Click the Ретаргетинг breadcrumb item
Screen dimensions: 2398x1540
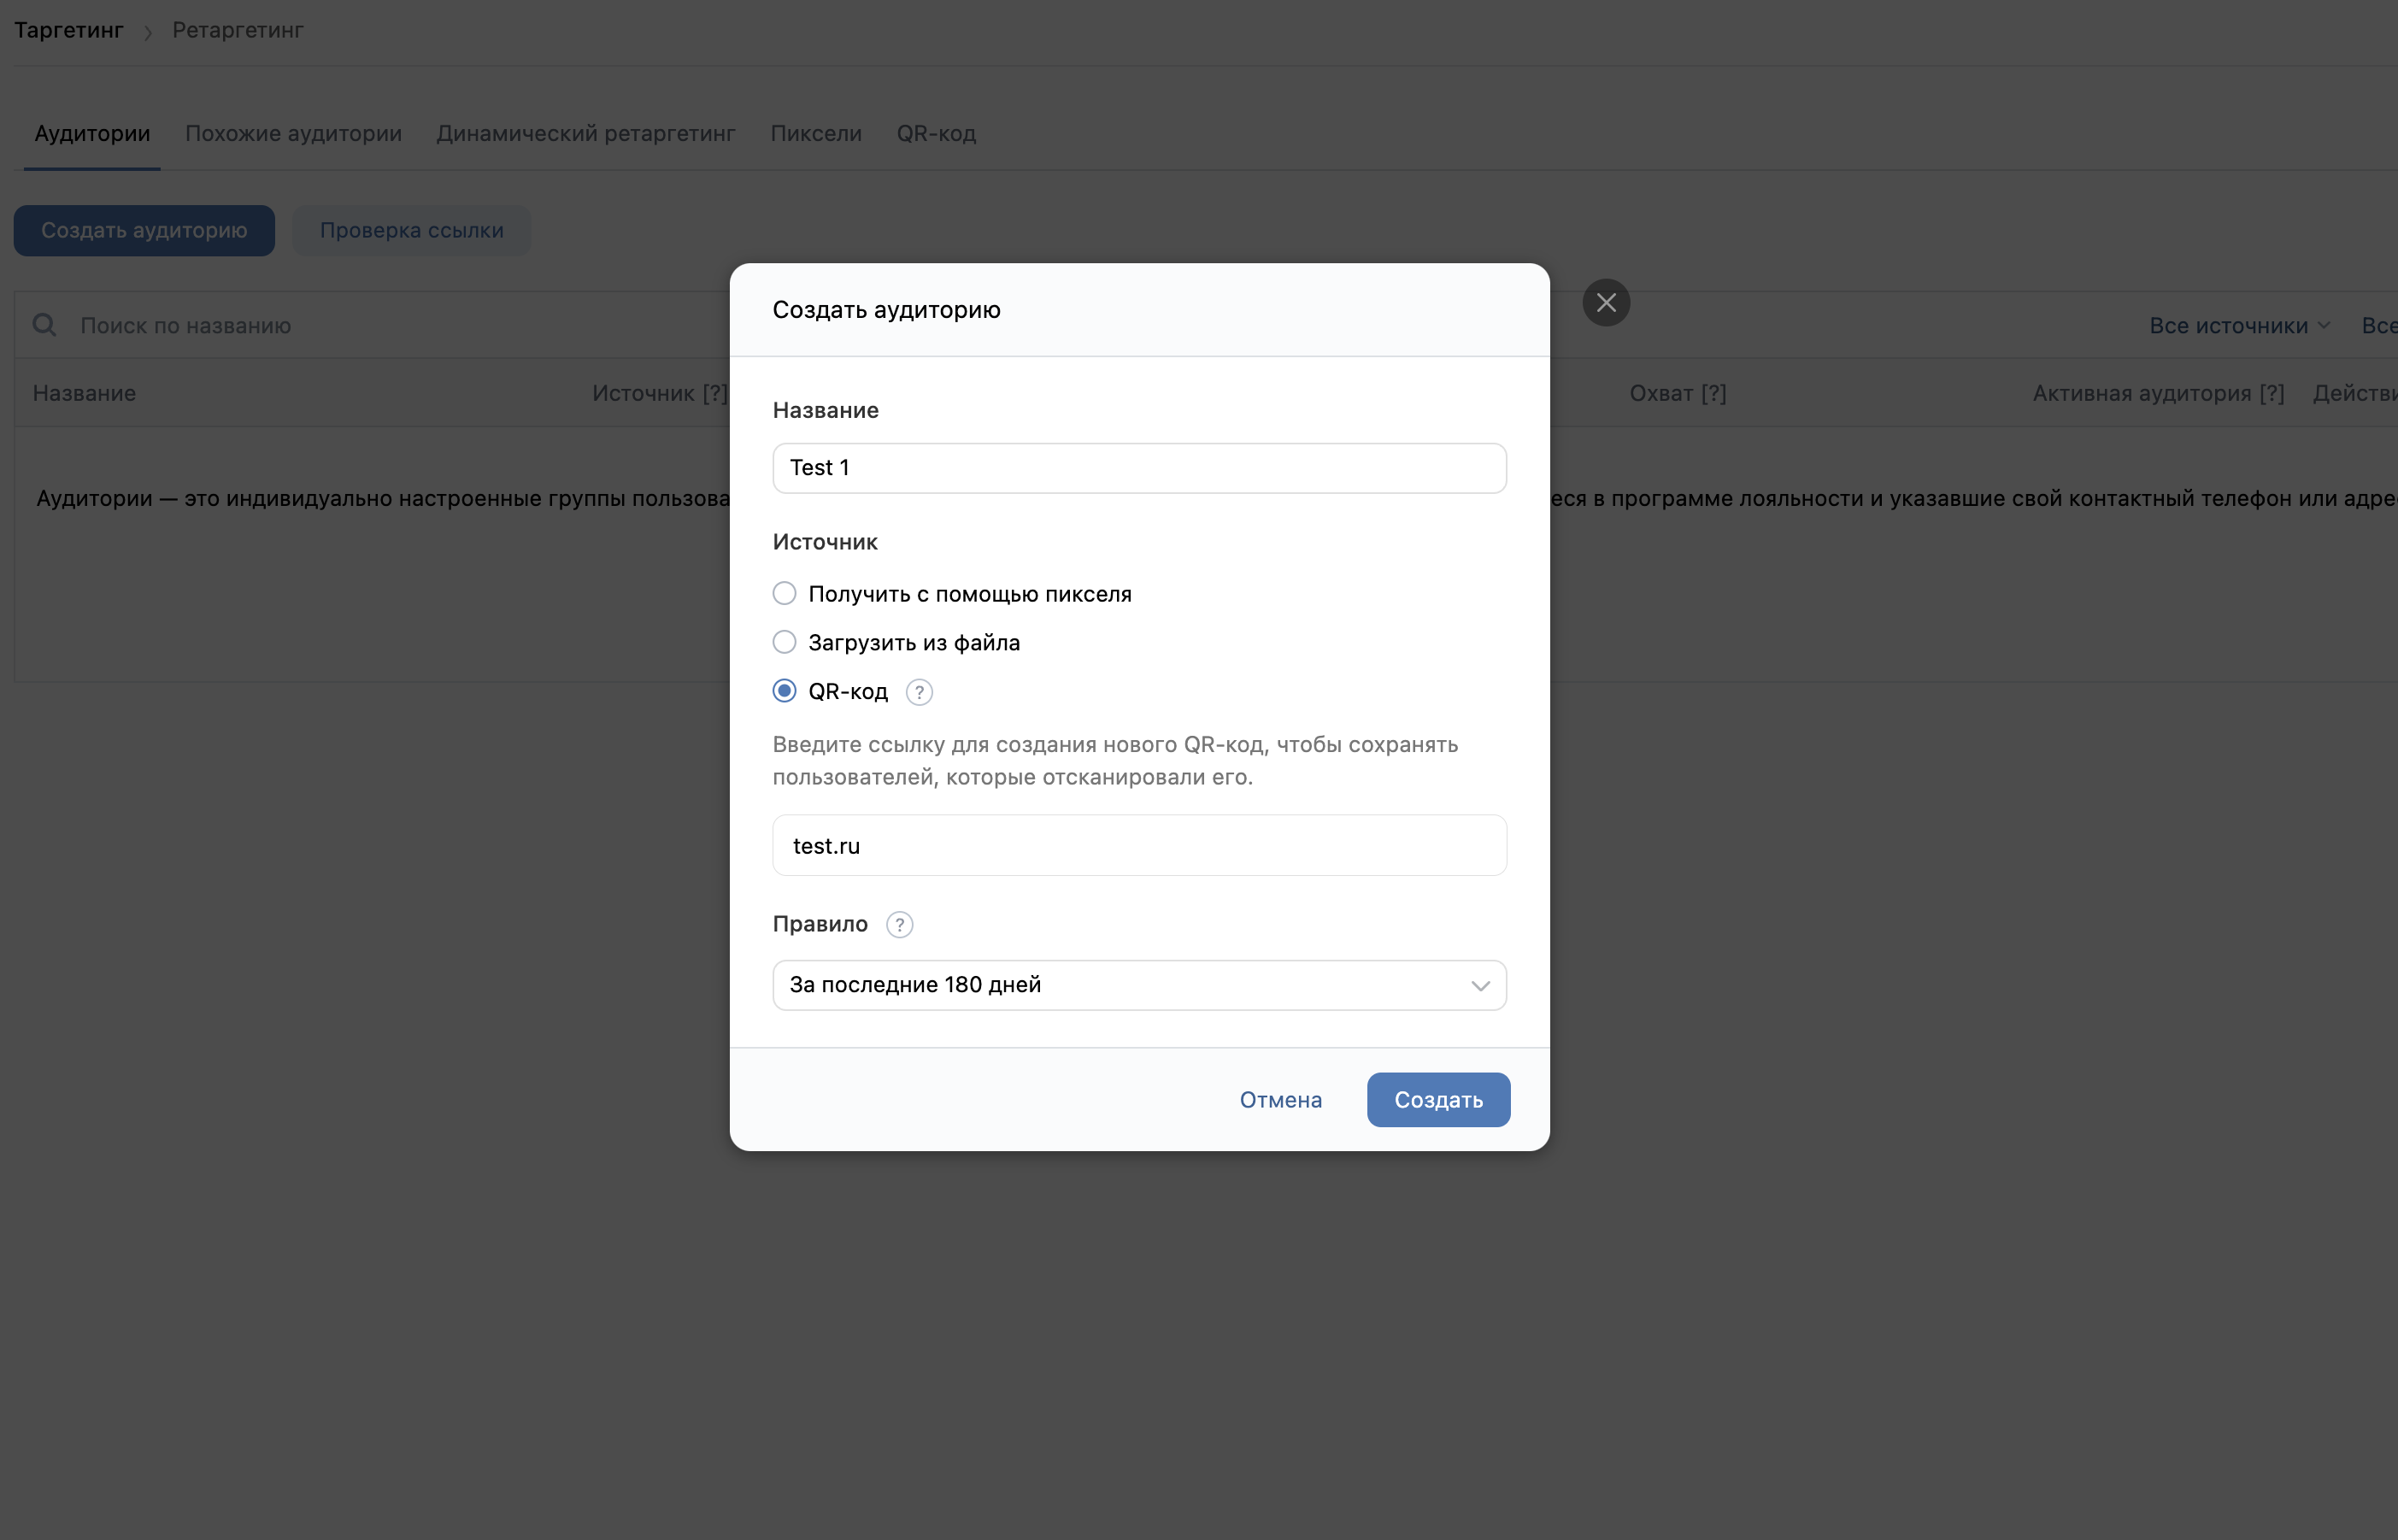(x=237, y=30)
